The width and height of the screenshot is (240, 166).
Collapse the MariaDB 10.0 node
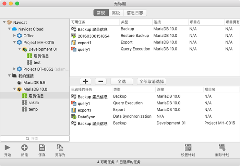pyautogui.click(x=14, y=89)
